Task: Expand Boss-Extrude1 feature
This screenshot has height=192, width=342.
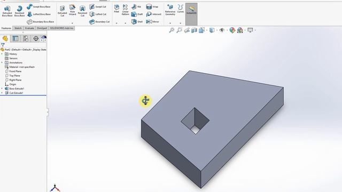Action: (2, 89)
